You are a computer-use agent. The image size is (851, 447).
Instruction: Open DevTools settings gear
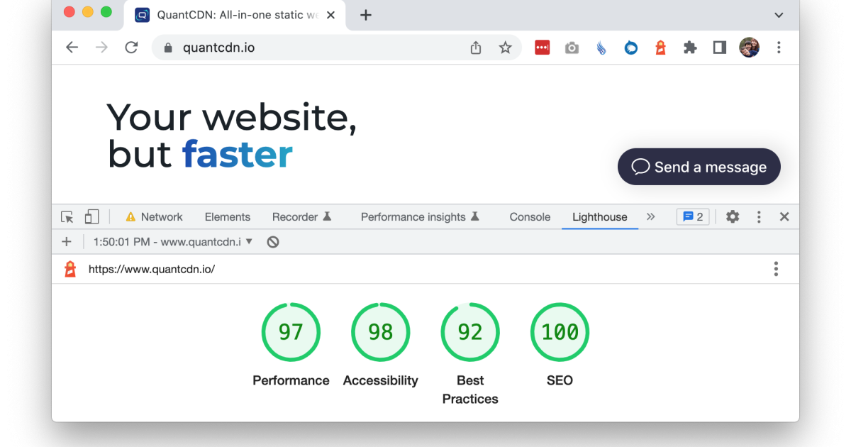pyautogui.click(x=733, y=217)
